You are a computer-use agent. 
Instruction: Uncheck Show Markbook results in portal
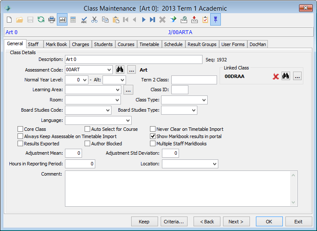pos(153,136)
